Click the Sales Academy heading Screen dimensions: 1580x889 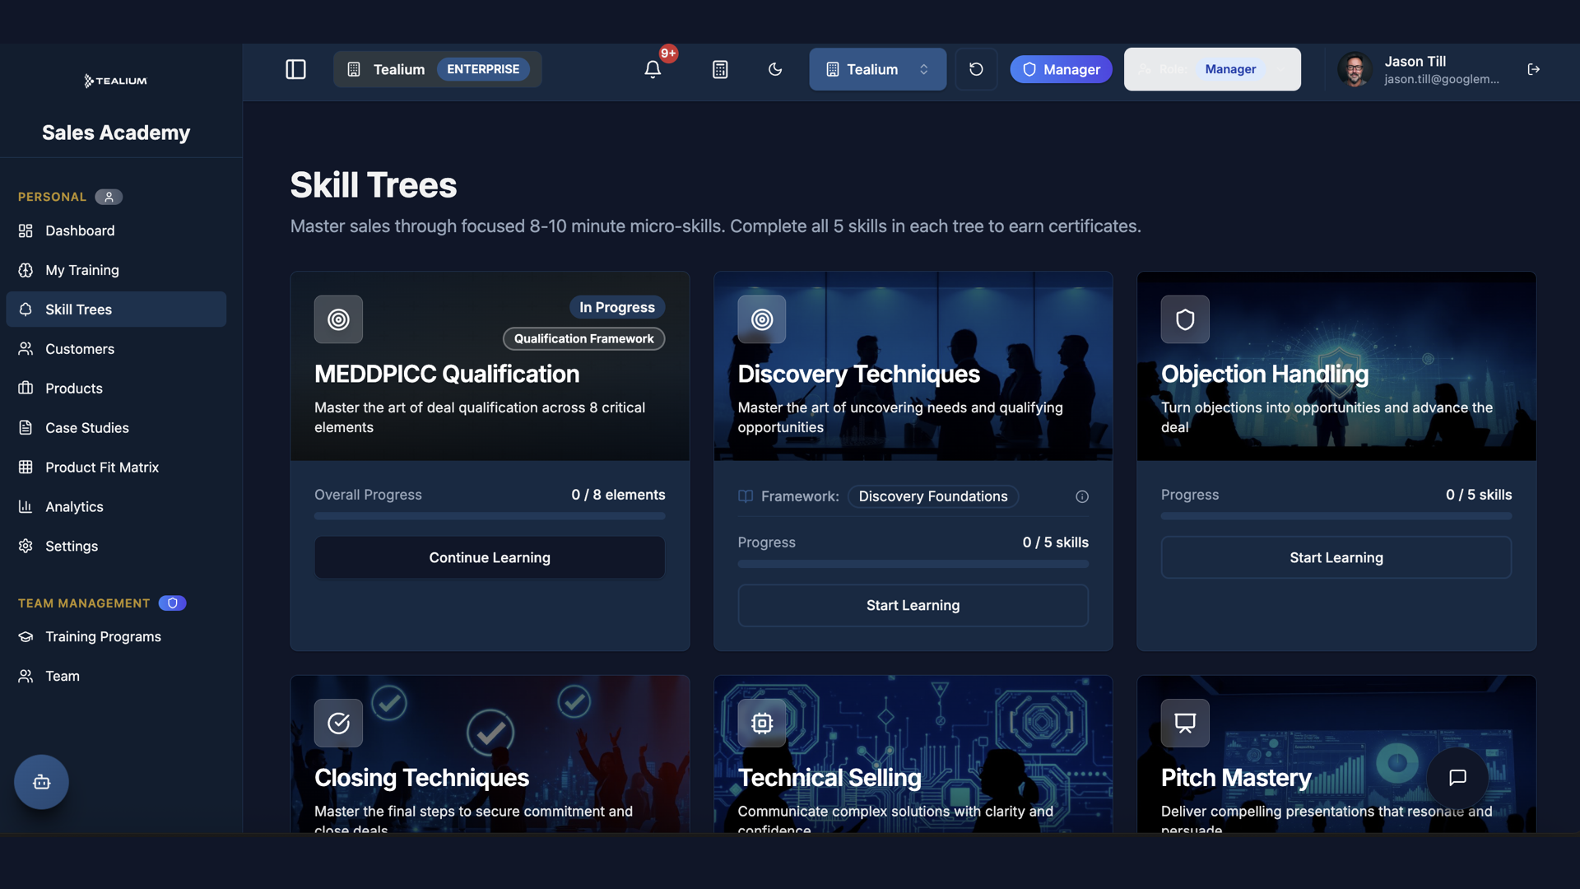[116, 133]
